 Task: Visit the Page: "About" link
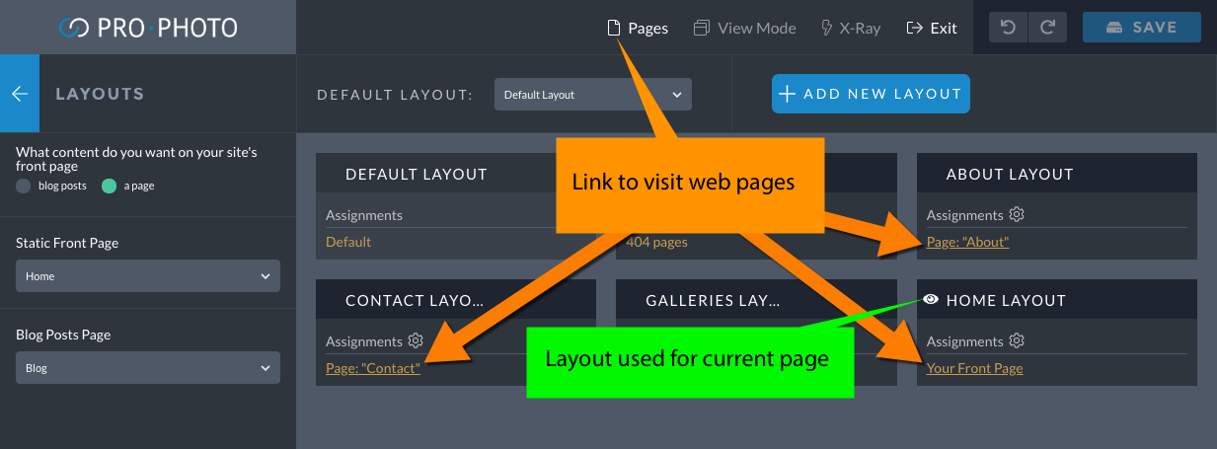(x=967, y=242)
